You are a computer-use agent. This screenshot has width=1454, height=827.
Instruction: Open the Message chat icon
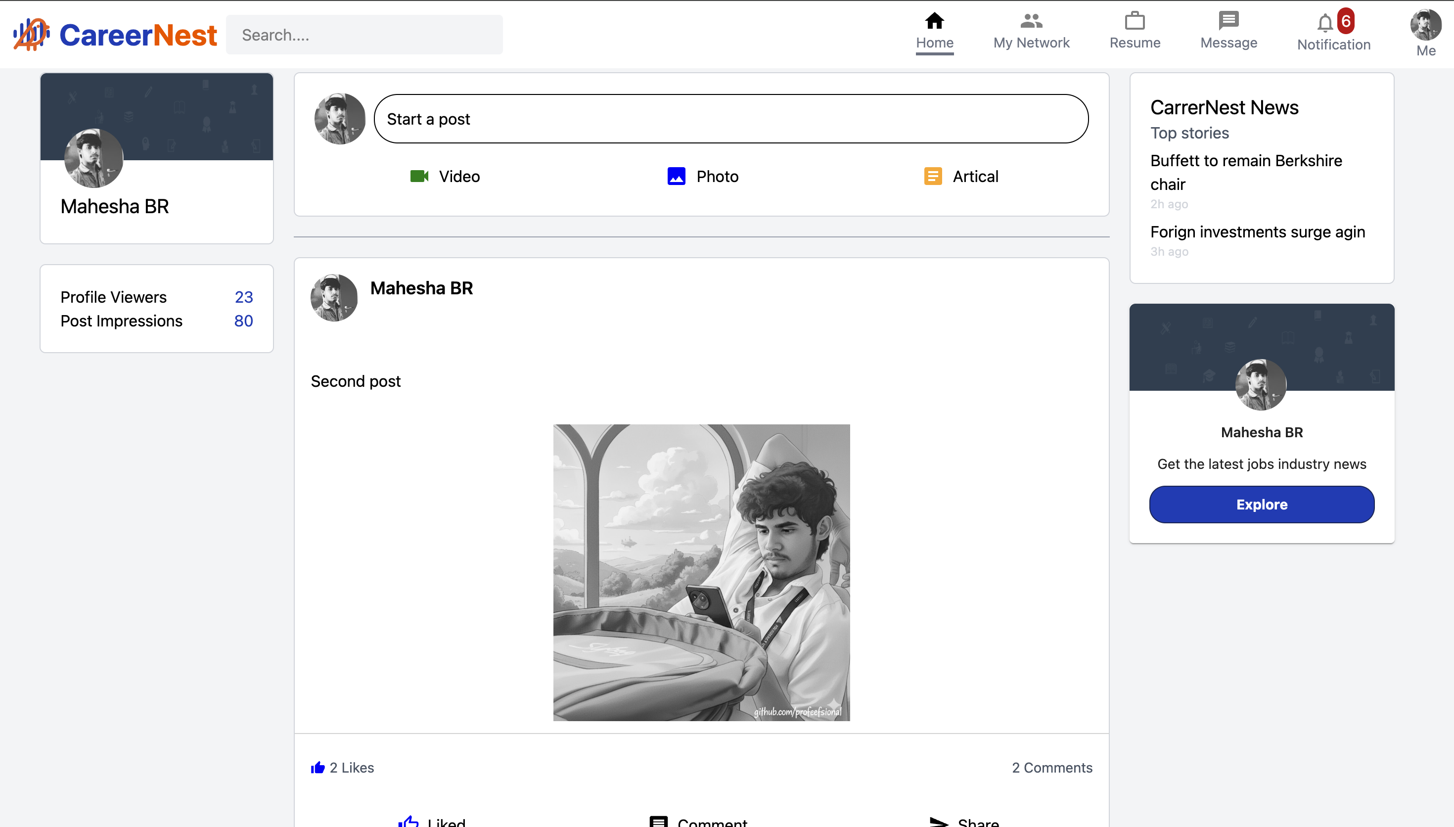(1228, 22)
